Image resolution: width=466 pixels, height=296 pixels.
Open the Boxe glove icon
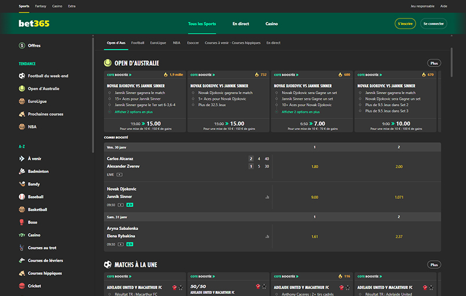21,222
